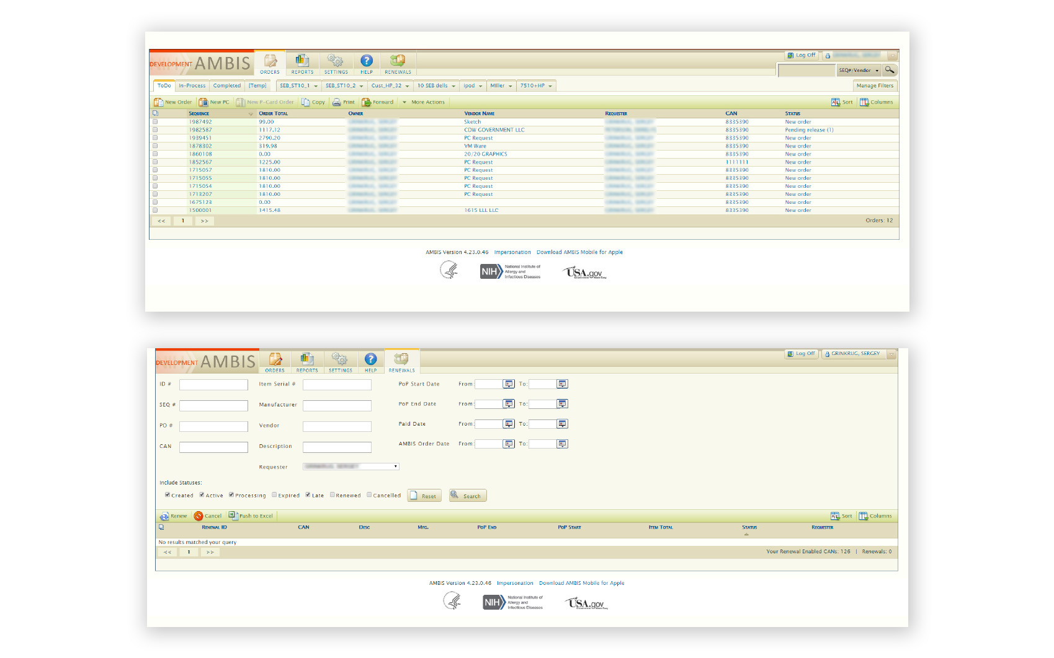Copy the selected order
1054x658 pixels.
pyautogui.click(x=306, y=102)
